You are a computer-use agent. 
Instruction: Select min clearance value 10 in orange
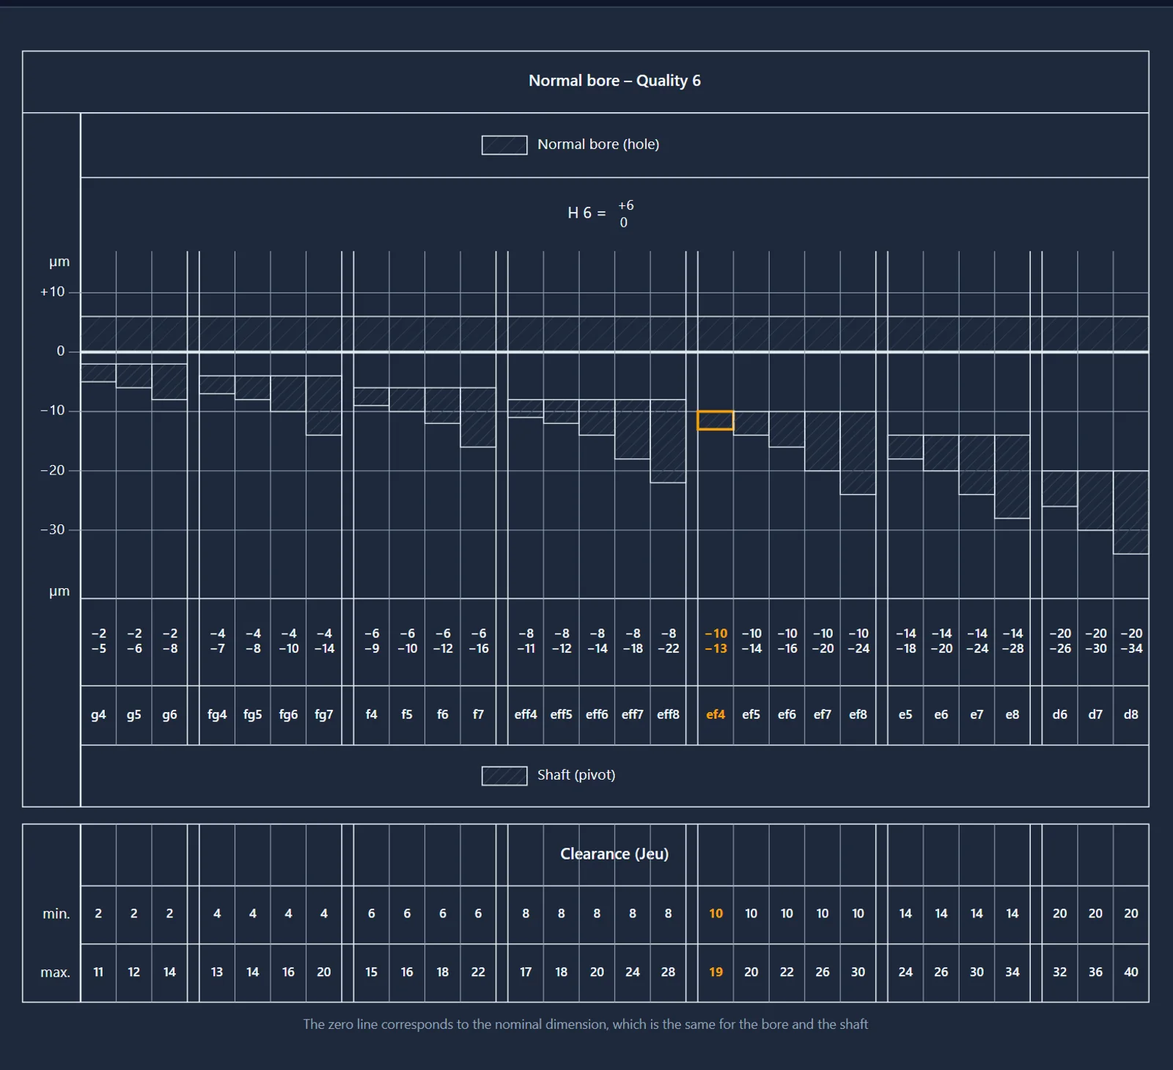[x=716, y=914]
